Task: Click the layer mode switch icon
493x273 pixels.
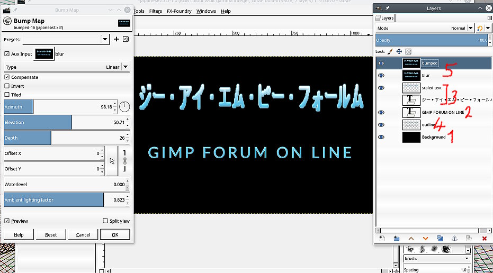Action: pyautogui.click(x=480, y=28)
